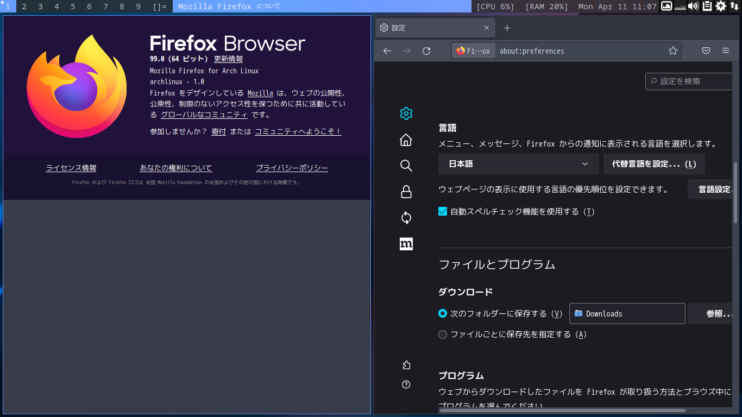The height and width of the screenshot is (417, 742).
Task: Switch to workspace 7
Action: click(105, 7)
